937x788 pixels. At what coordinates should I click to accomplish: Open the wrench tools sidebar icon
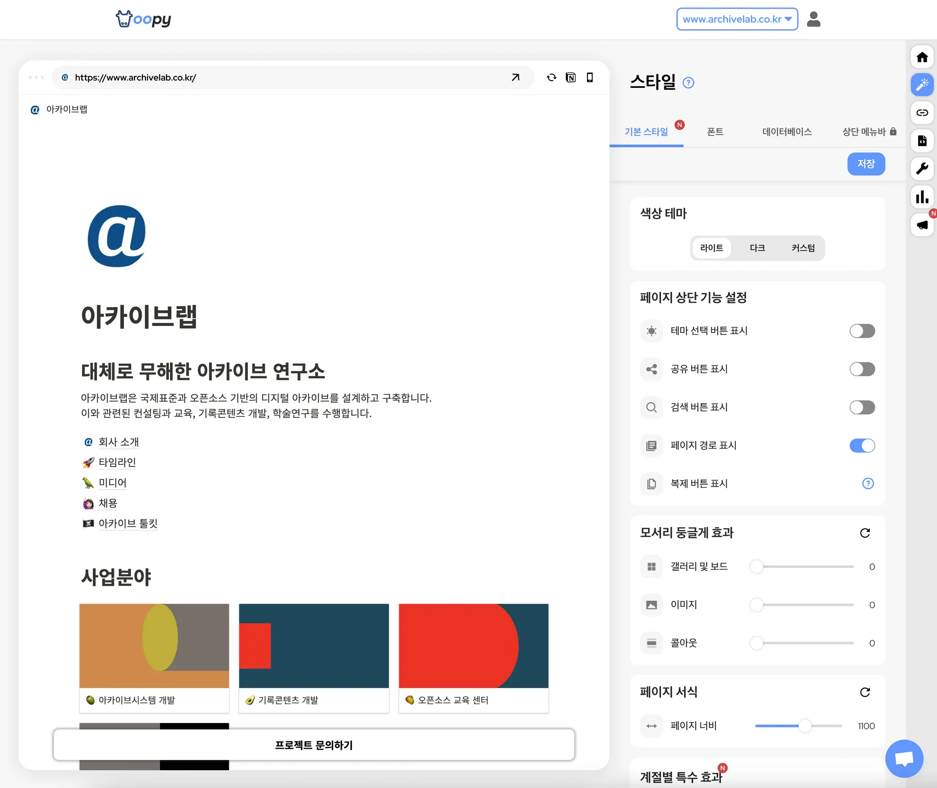click(922, 168)
